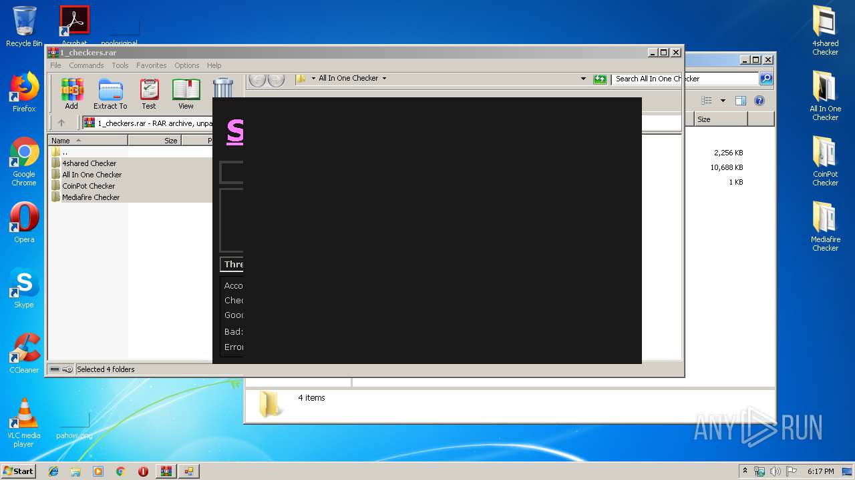The image size is (855, 480).
Task: Open the Firefox desktop shortcut
Action: pos(24,92)
